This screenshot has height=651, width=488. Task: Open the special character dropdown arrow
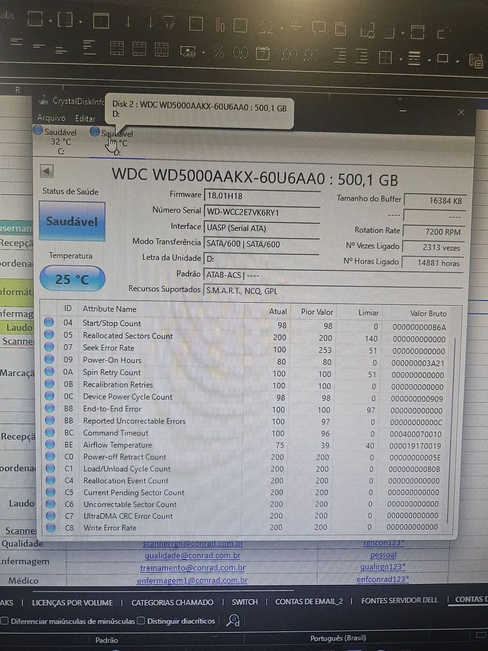coord(281,27)
